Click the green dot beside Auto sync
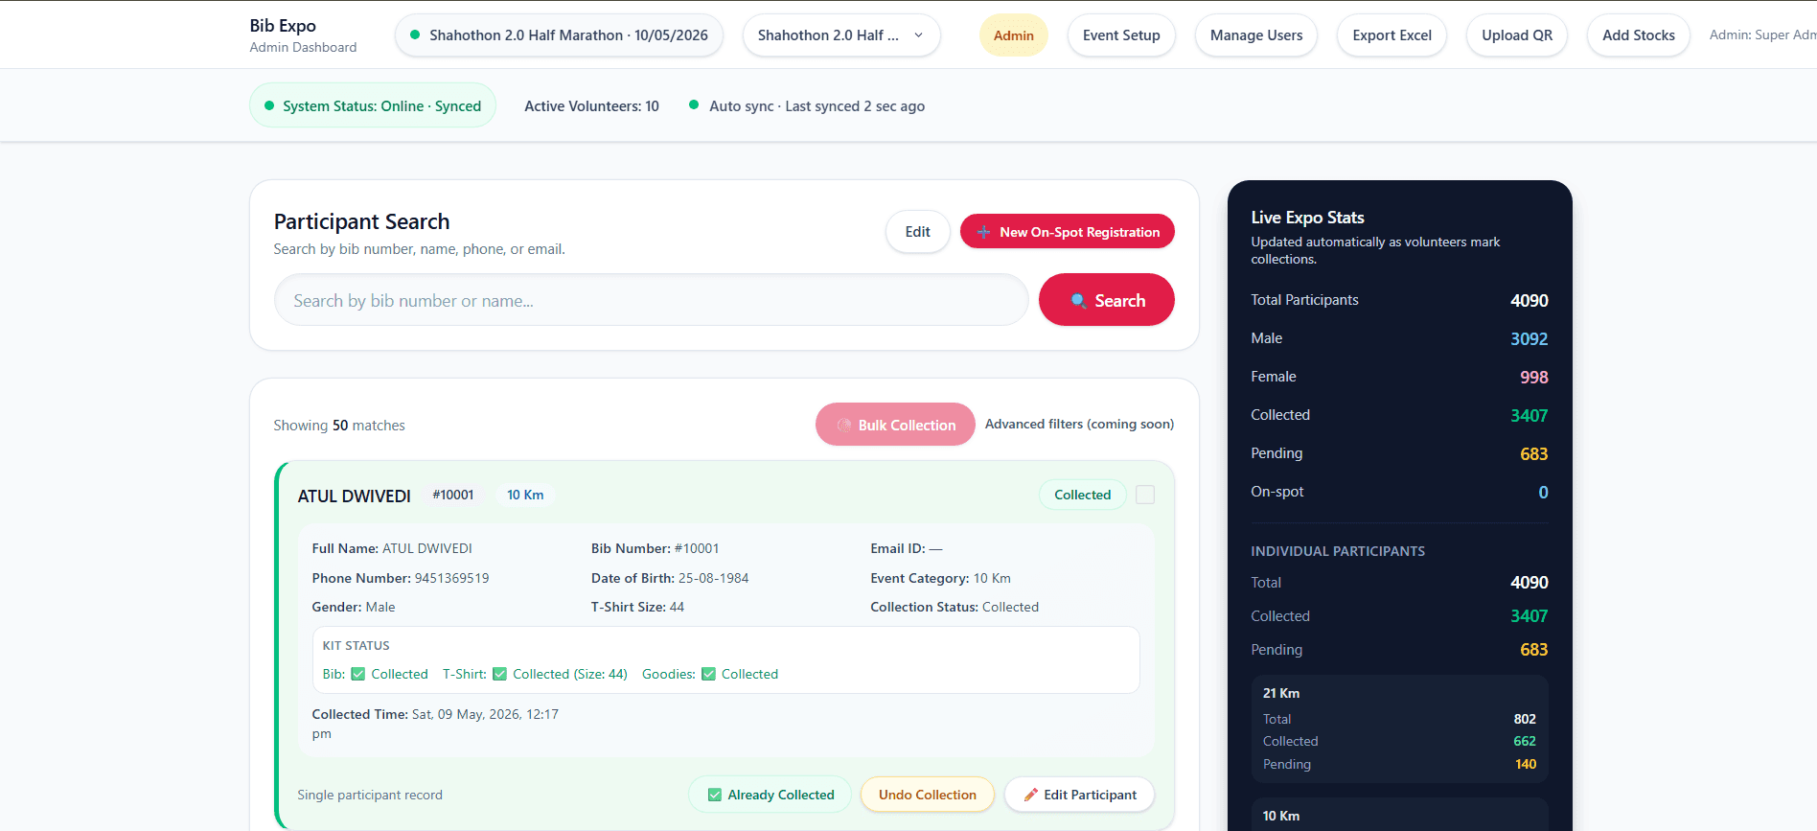Viewport: 1817px width, 831px height. pyautogui.click(x=694, y=105)
